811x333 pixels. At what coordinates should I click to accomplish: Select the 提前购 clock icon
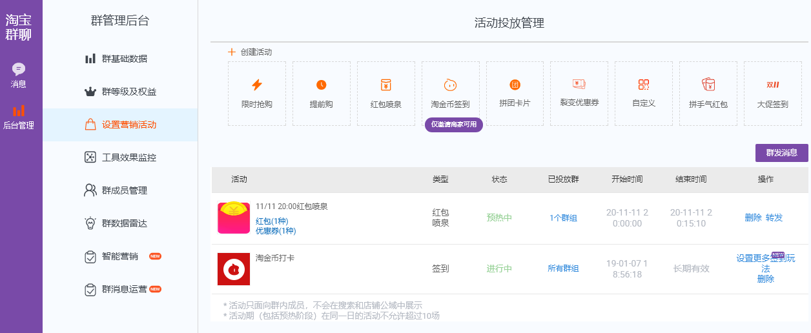[x=321, y=85]
